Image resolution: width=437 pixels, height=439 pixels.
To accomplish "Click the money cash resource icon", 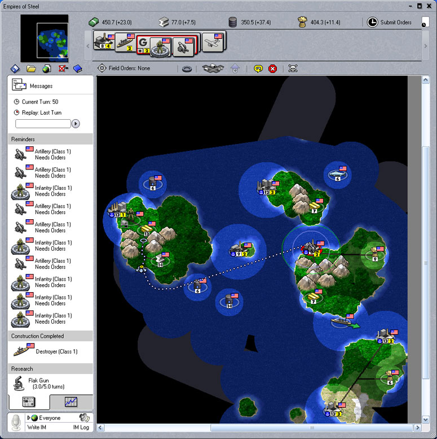I will (94, 22).
